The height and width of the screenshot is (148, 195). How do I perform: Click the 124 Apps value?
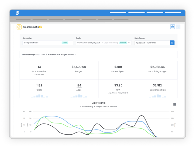(79, 85)
